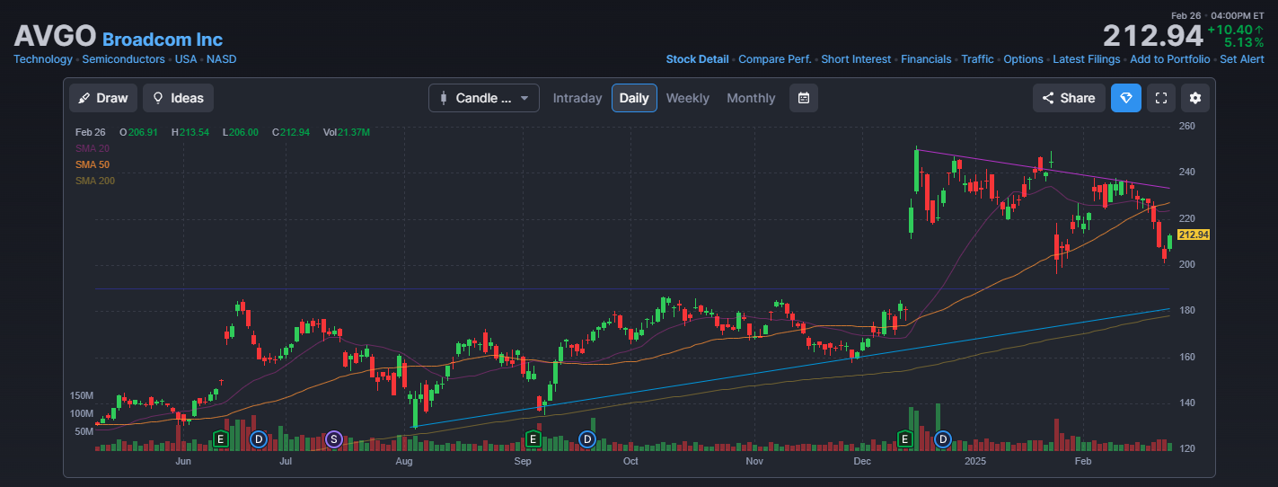
Task: Click the December earnings E marker
Action: (x=904, y=438)
